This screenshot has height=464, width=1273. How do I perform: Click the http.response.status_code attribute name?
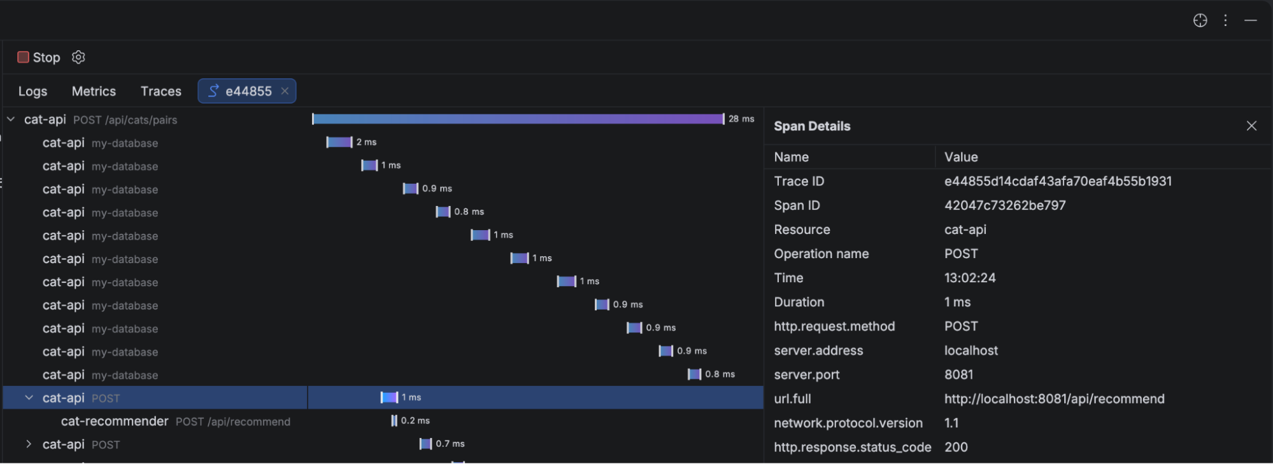853,447
